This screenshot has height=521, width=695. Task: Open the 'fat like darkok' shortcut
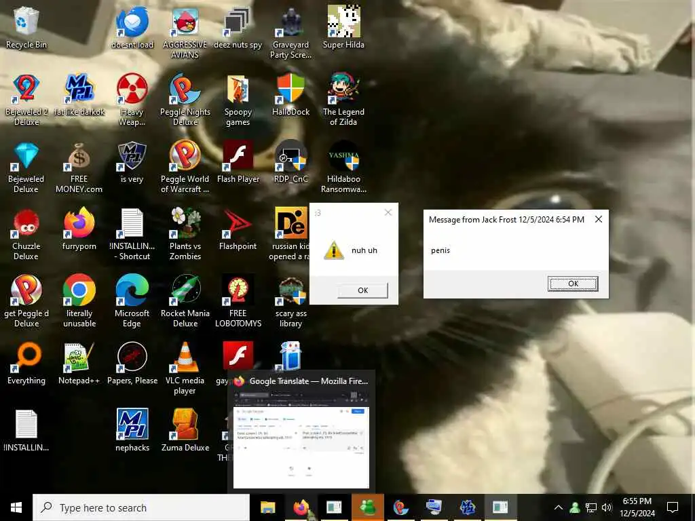[79, 95]
